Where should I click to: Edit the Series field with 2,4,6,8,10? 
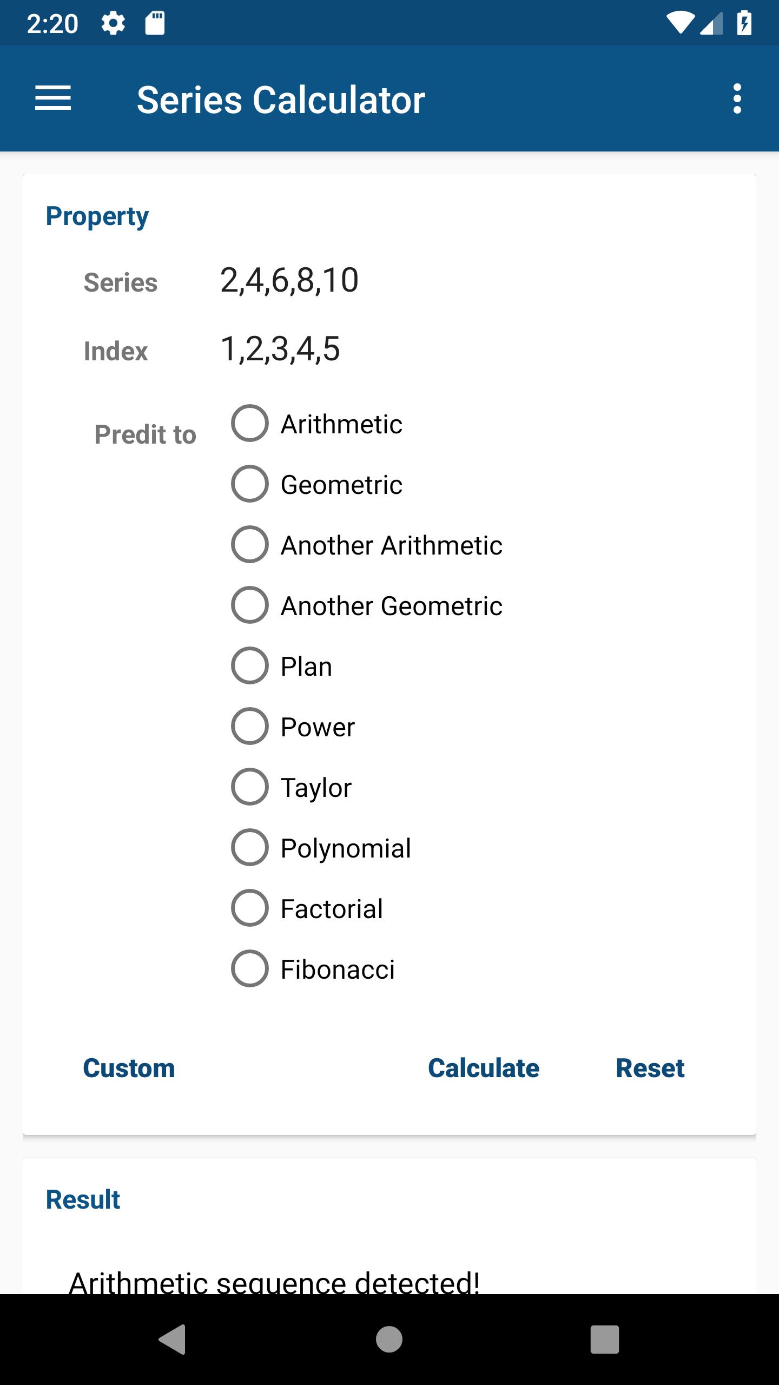pyautogui.click(x=471, y=280)
